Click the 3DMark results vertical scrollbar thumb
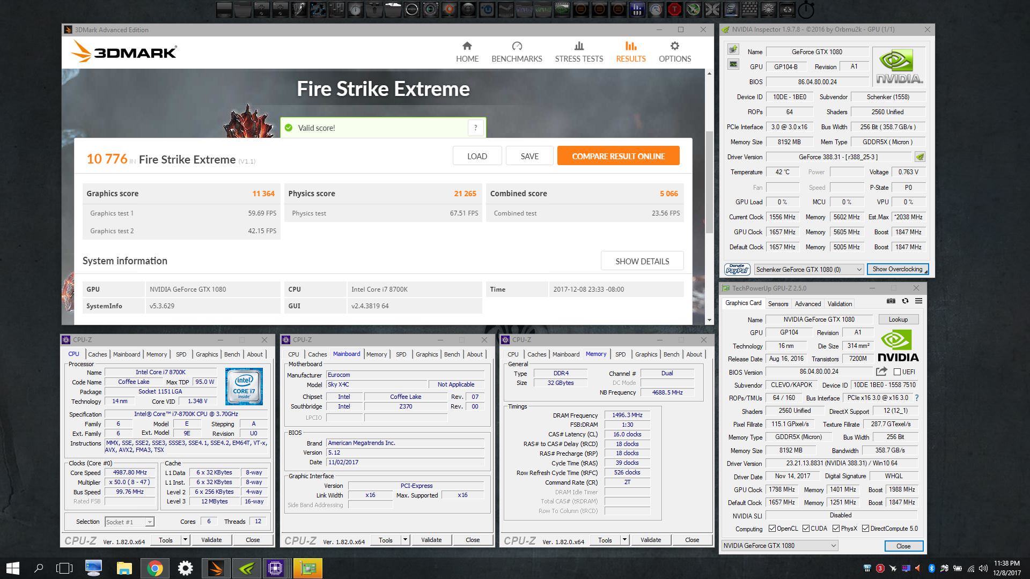 (x=709, y=182)
